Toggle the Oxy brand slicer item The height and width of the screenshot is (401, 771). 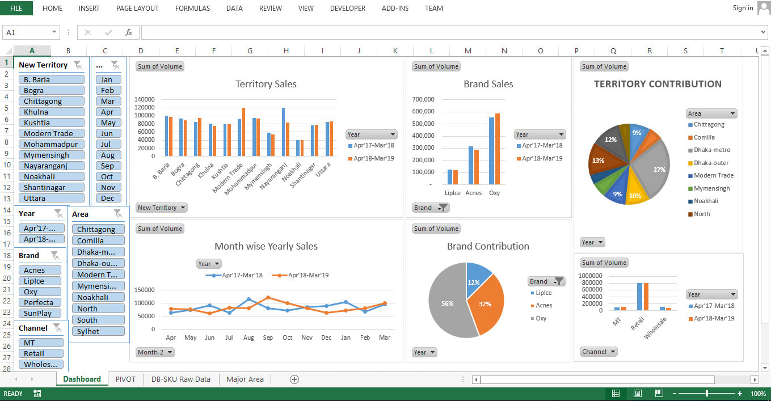point(41,292)
